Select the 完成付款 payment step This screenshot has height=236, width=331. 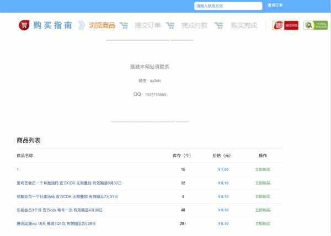(x=194, y=25)
